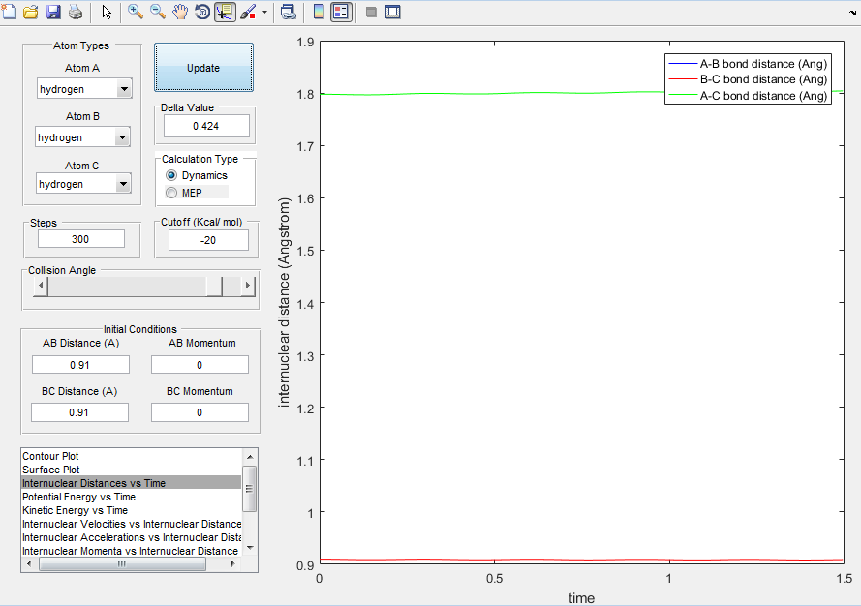Image resolution: width=861 pixels, height=606 pixels.
Task: Expand the Atom C dropdown
Action: point(122,184)
